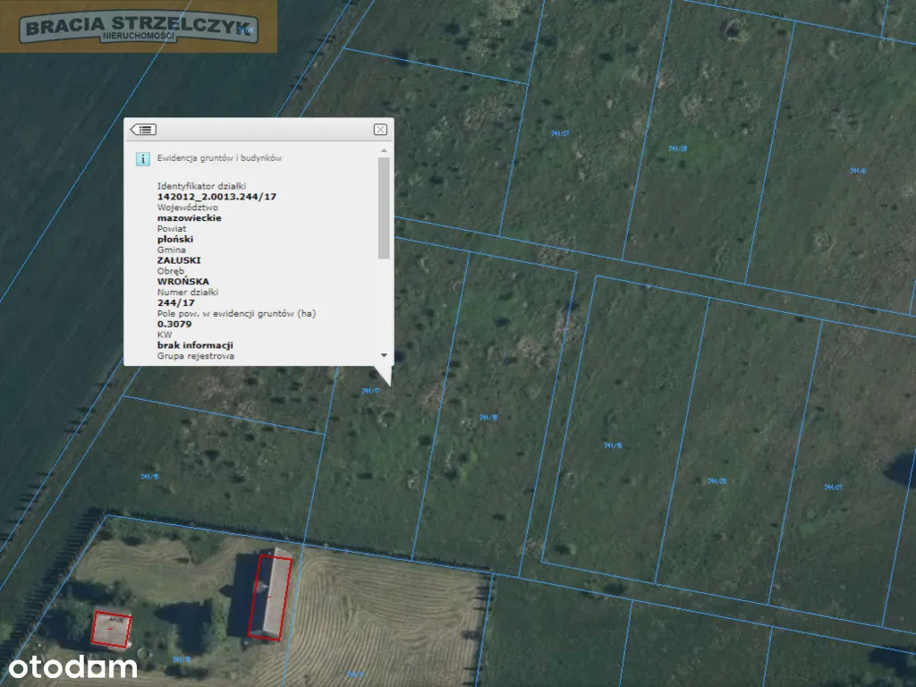
Task: Choose the parcel labeled 244/20
Action: point(717,480)
